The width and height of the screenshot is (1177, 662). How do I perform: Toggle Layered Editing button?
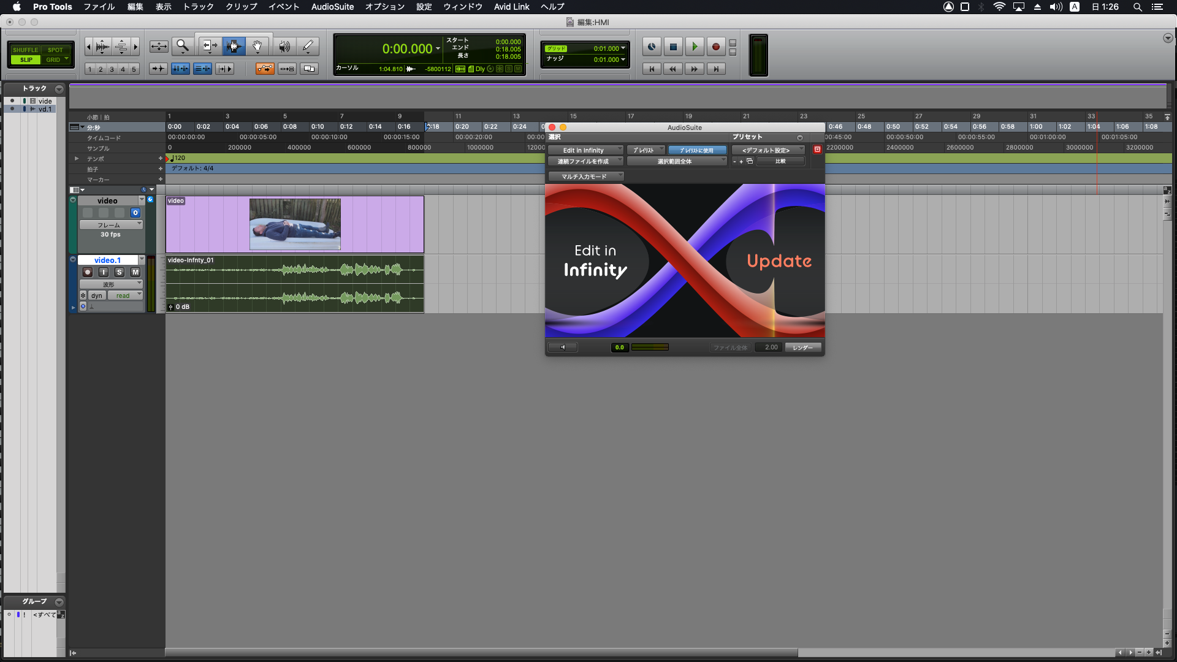(309, 69)
